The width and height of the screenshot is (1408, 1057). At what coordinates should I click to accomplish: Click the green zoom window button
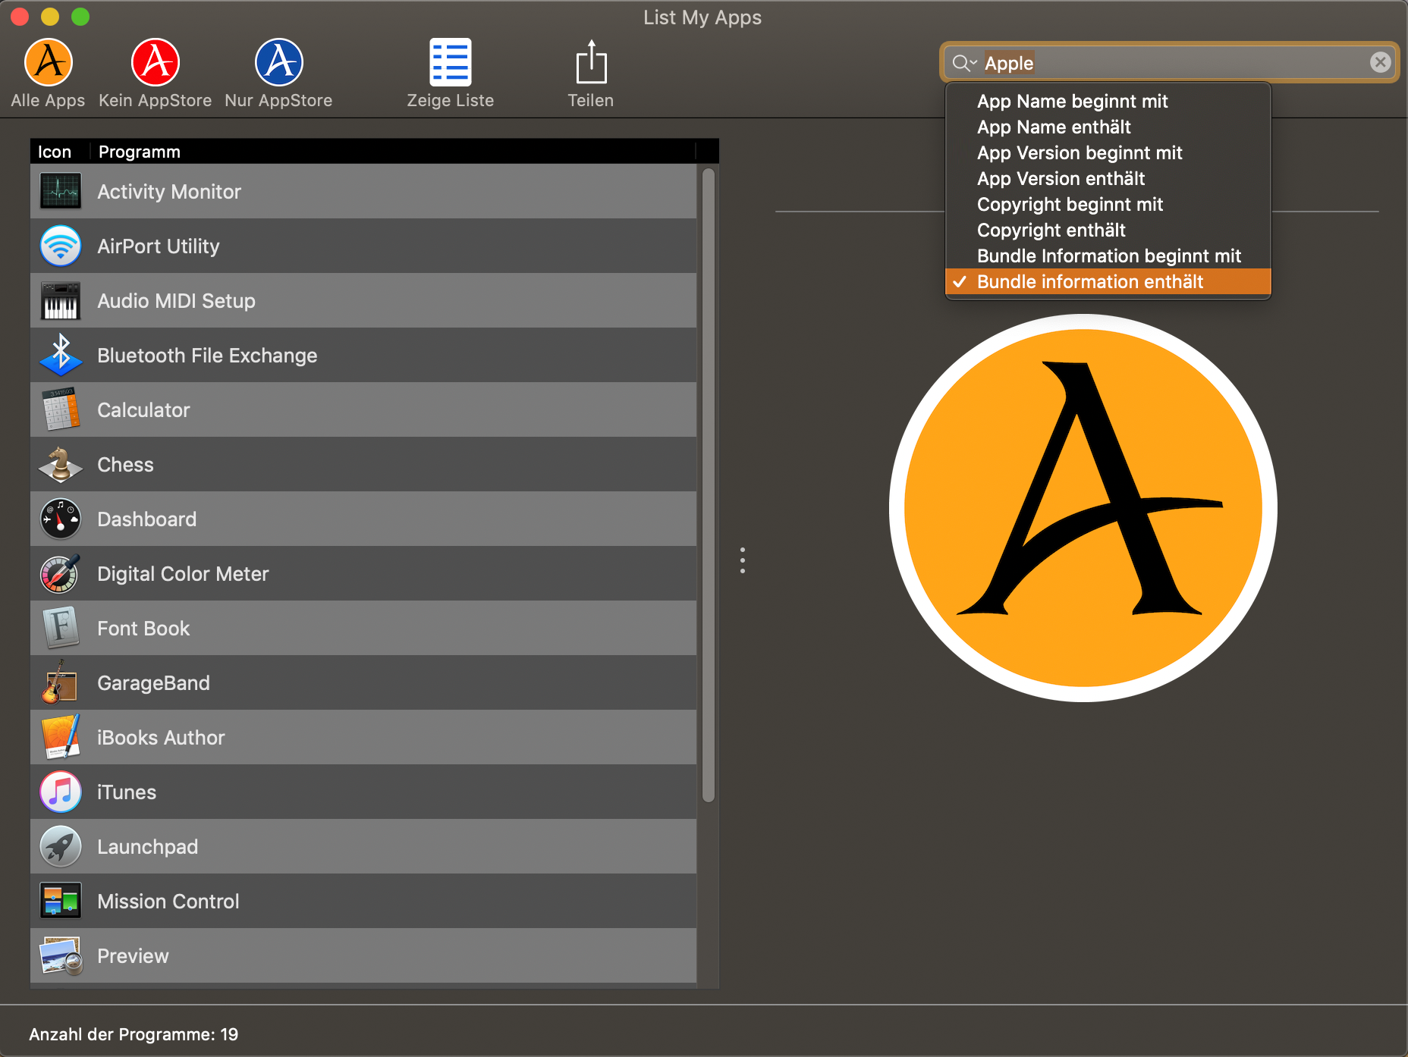pyautogui.click(x=80, y=17)
